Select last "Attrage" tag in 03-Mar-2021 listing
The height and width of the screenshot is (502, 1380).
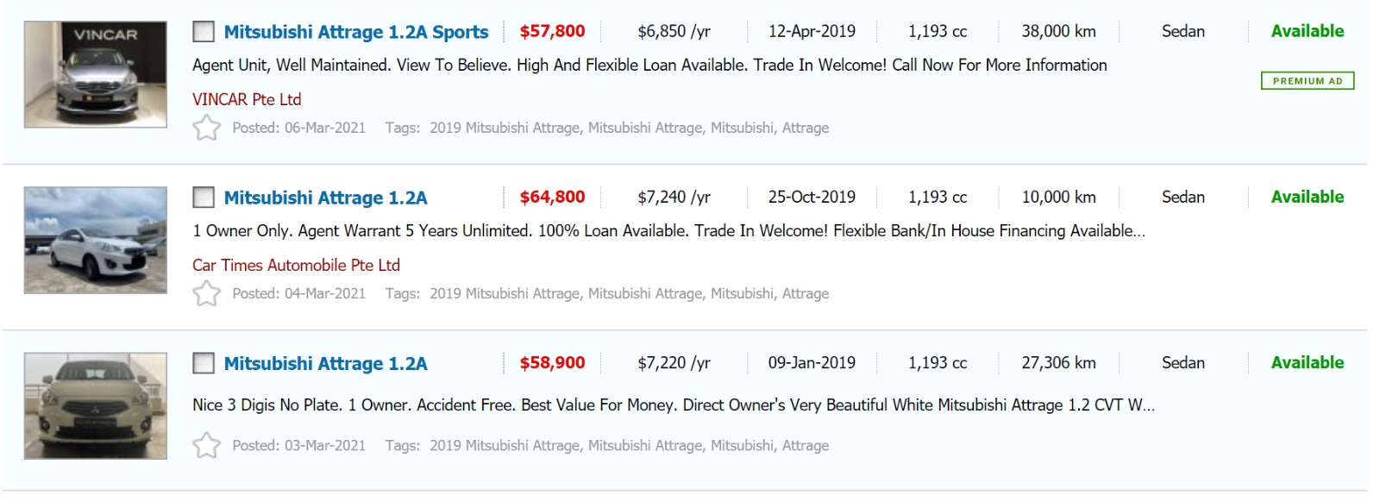coord(805,445)
